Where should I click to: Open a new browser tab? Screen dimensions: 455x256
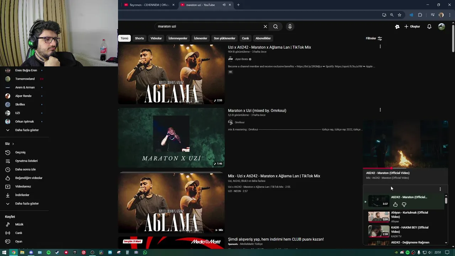[238, 5]
